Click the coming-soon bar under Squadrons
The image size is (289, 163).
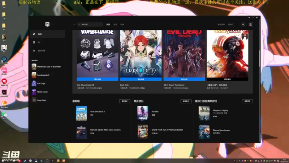[x=228, y=79]
